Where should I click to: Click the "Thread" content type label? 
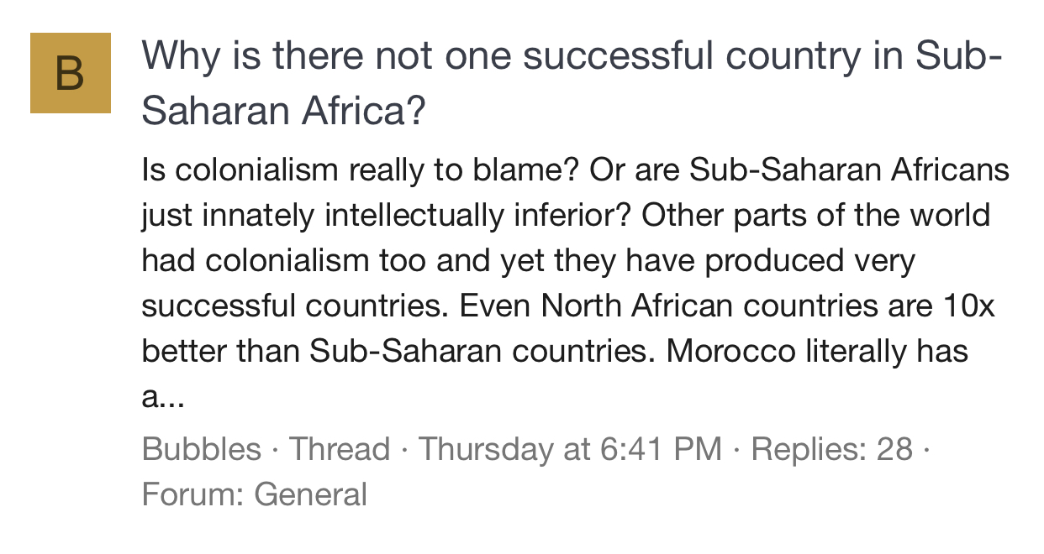click(x=340, y=449)
